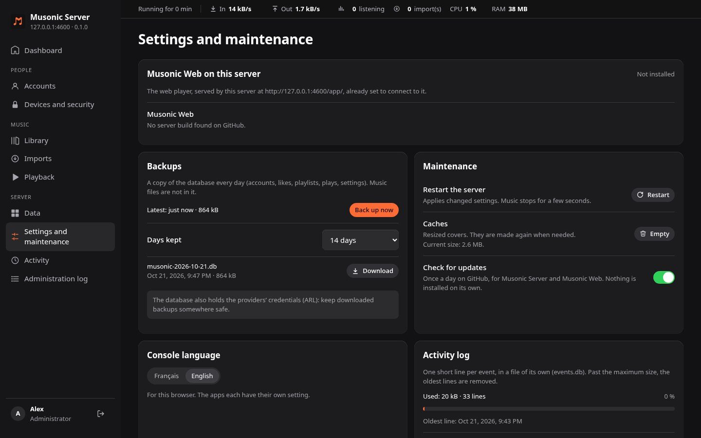Click the sign-out icon next to Alex

[x=101, y=414]
